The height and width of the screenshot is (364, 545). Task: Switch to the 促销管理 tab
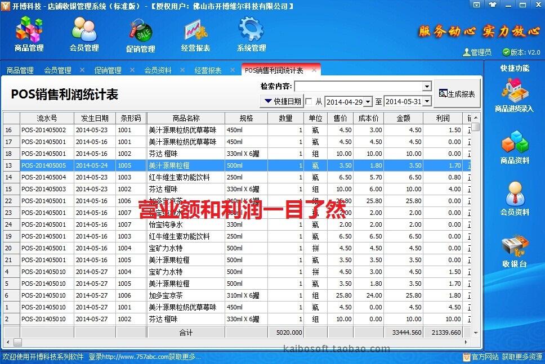pos(108,70)
